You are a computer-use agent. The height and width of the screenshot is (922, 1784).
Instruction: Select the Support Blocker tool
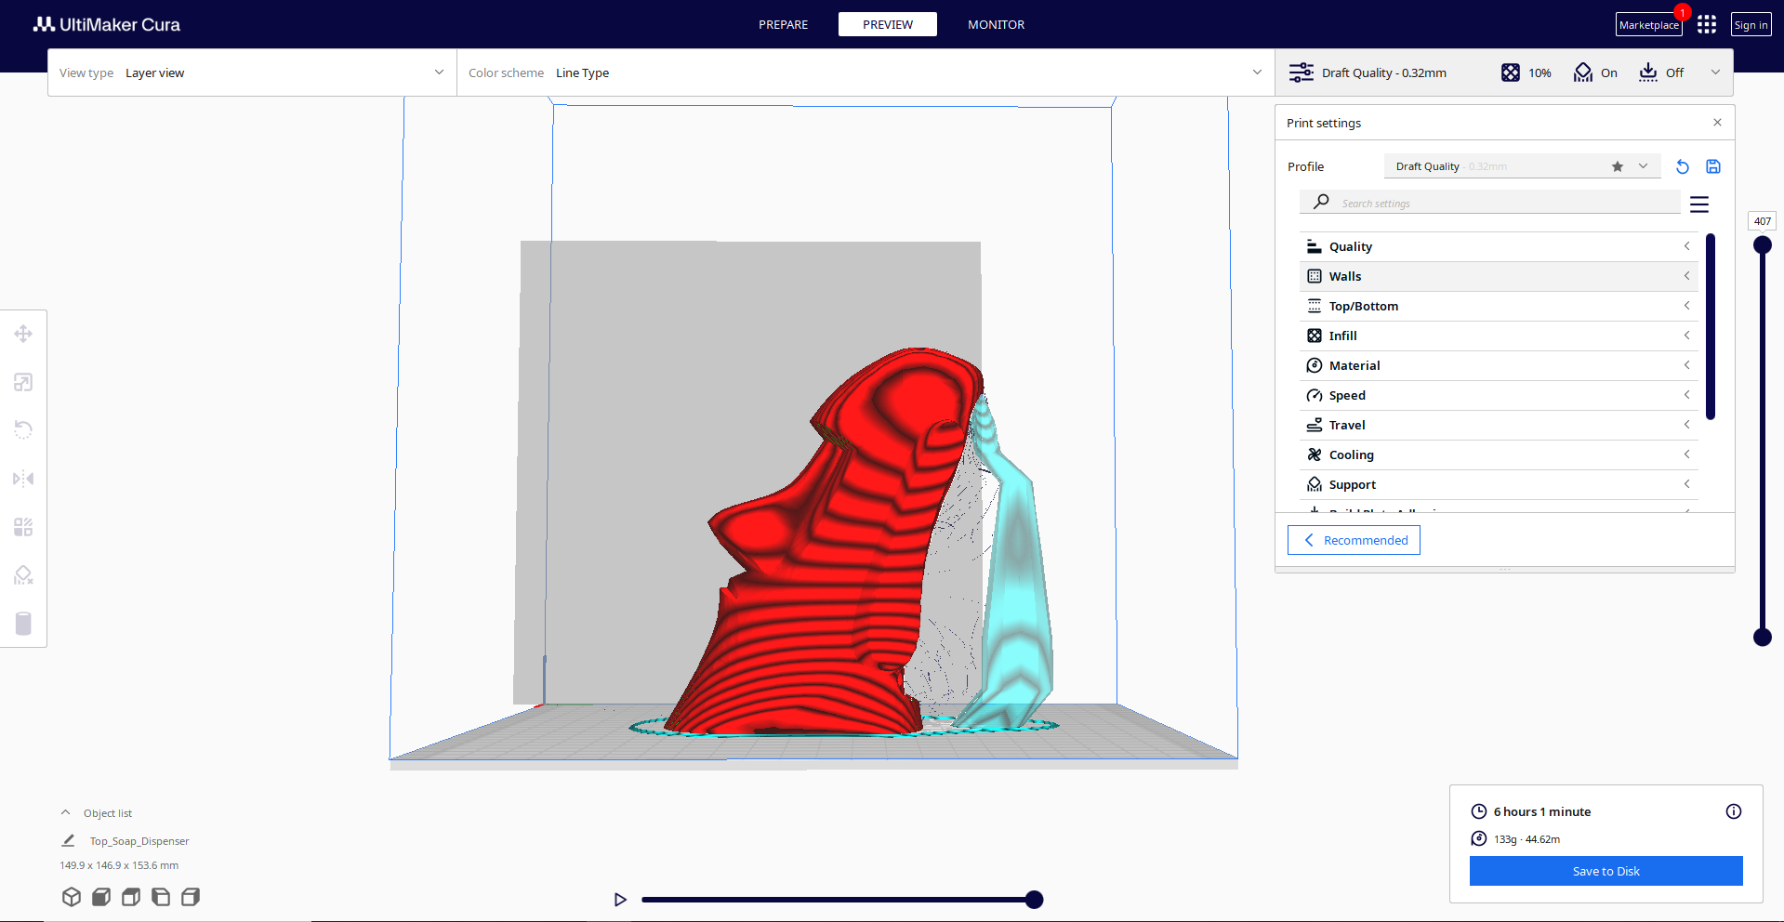click(x=23, y=575)
